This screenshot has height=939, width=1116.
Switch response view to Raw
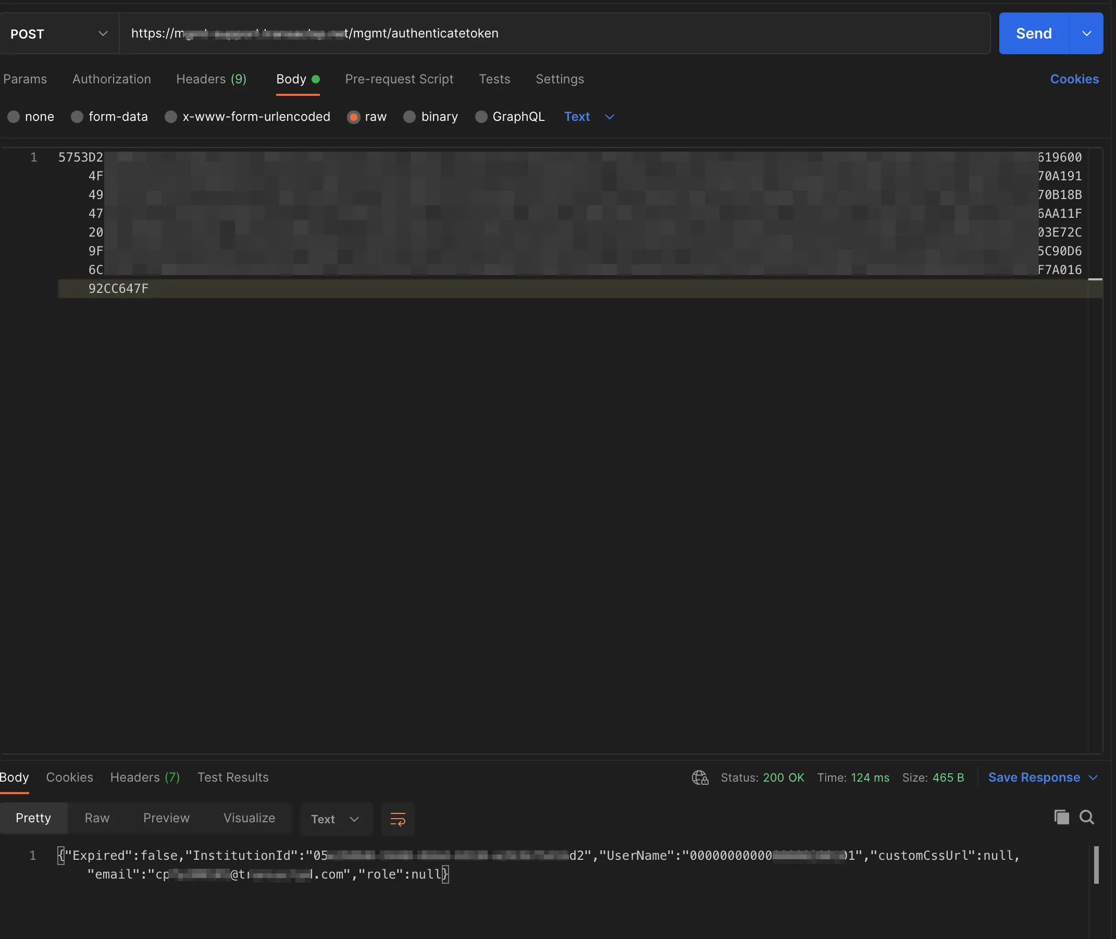[97, 818]
